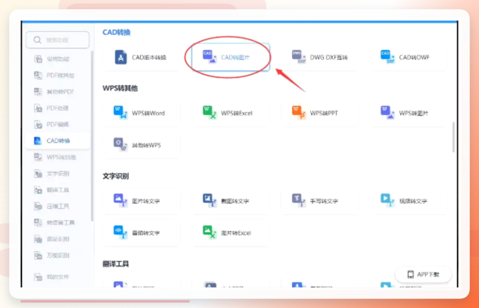
Task: Select the CAD转图片 tool card
Action: pyautogui.click(x=230, y=57)
